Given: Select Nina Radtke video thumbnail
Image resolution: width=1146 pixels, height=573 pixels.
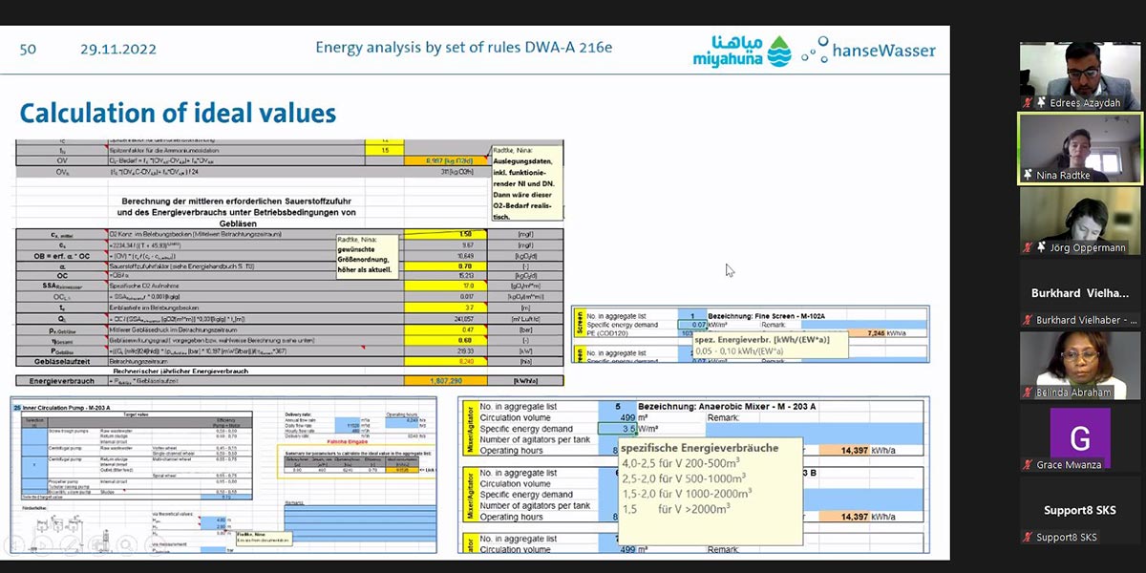Looking at the screenshot, I should (1080, 148).
